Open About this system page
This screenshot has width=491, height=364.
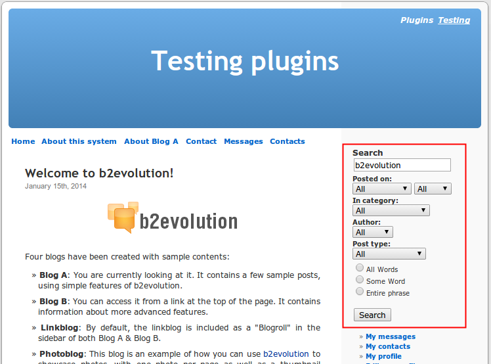[x=79, y=141]
